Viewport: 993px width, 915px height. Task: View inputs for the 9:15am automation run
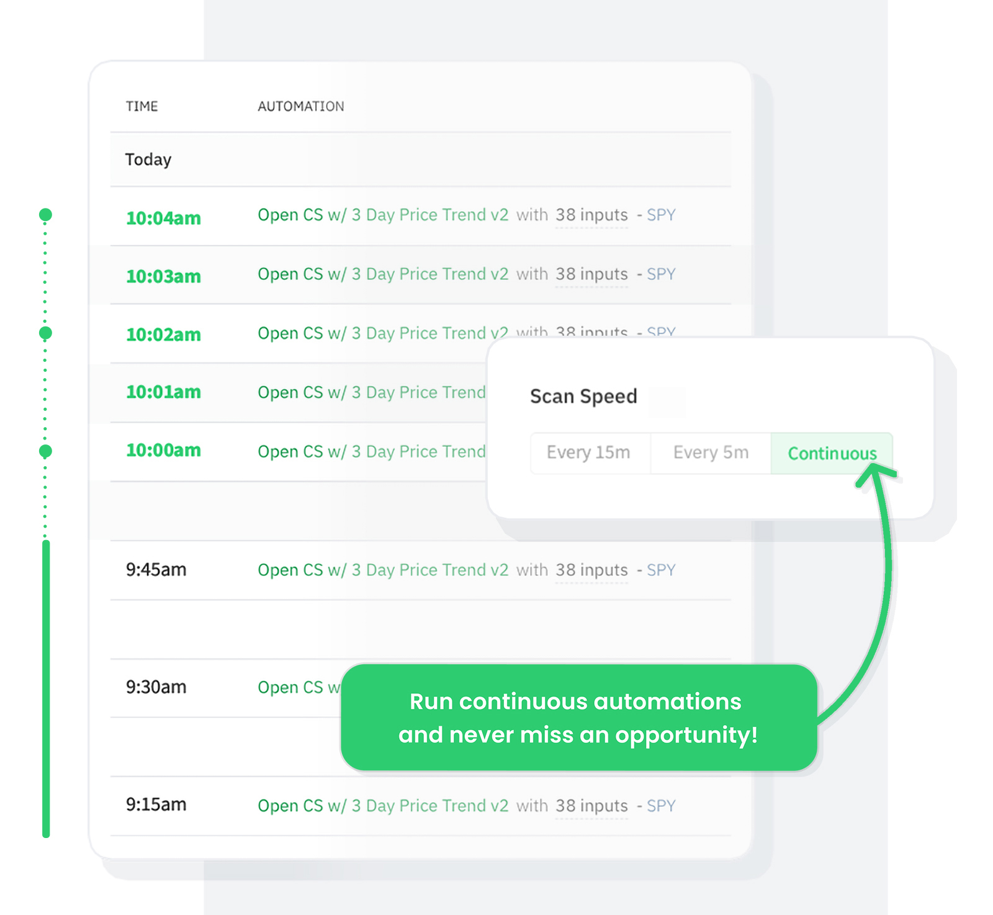click(x=591, y=805)
